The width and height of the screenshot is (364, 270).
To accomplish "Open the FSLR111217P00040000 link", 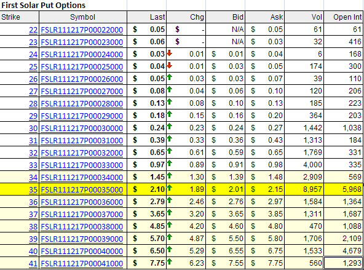I will point(82,252).
